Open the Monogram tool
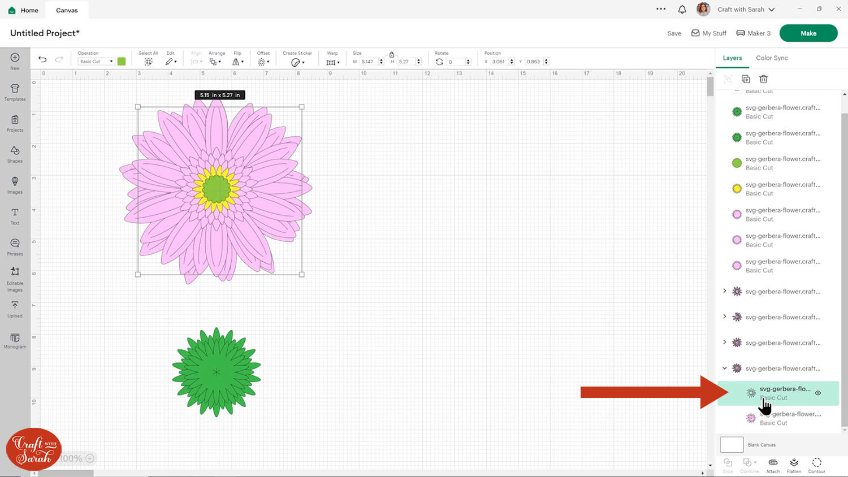Screen dimensions: 848x477 (x=15, y=340)
